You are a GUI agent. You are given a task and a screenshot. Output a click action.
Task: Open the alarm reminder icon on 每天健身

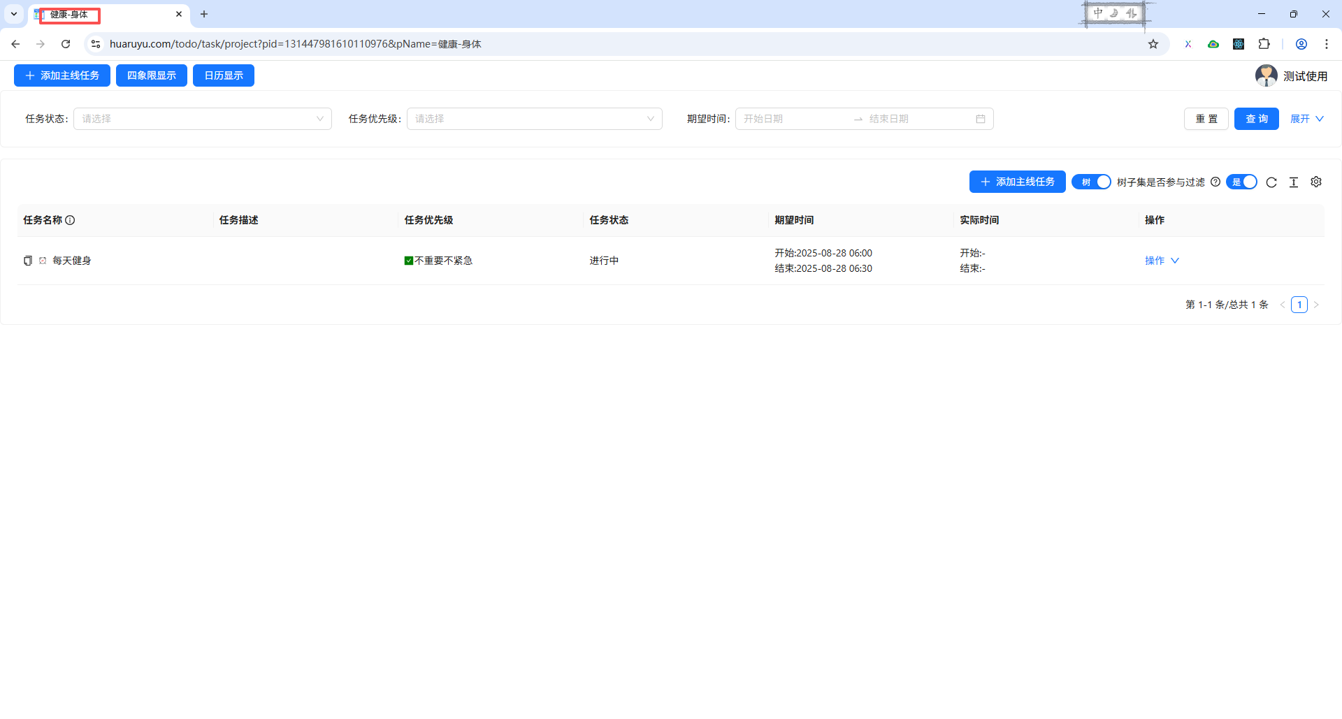[42, 261]
